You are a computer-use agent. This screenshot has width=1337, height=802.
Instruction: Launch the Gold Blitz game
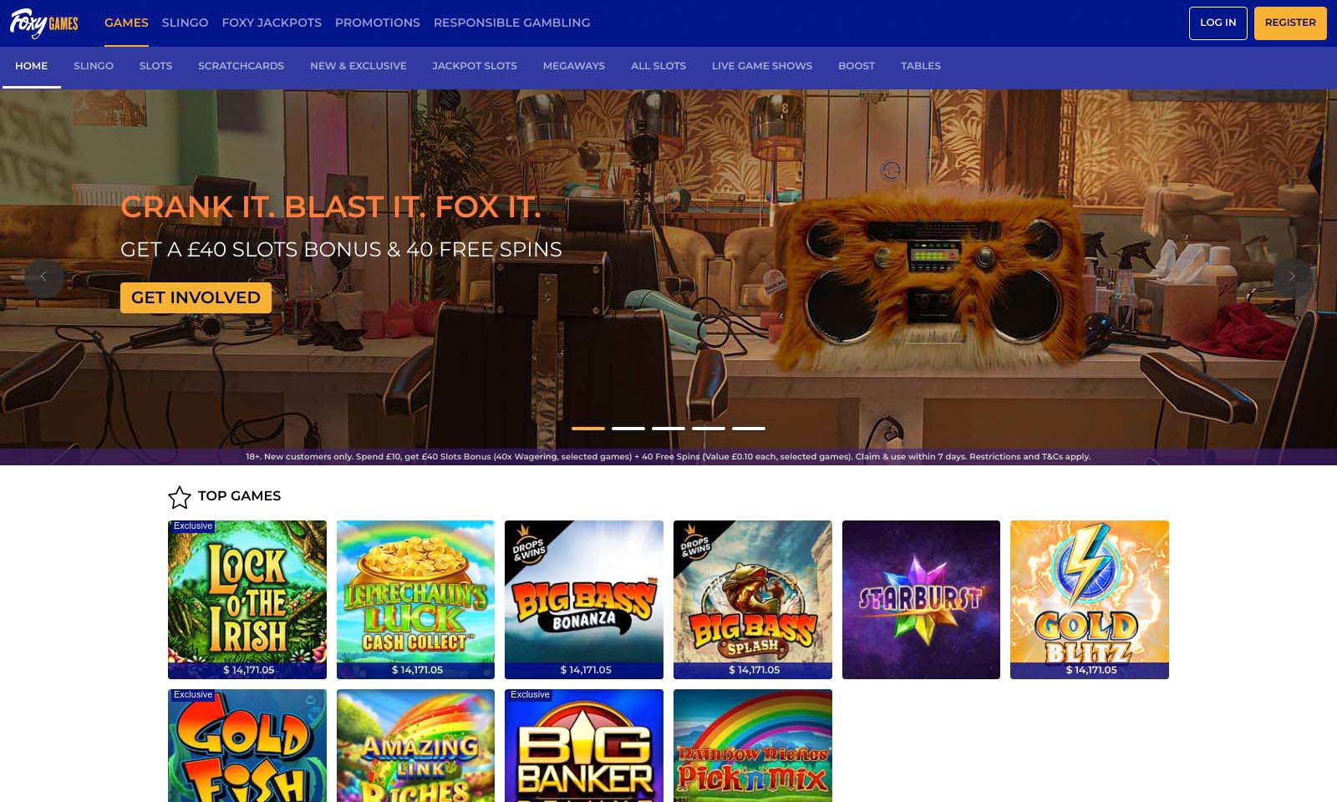[x=1089, y=593]
